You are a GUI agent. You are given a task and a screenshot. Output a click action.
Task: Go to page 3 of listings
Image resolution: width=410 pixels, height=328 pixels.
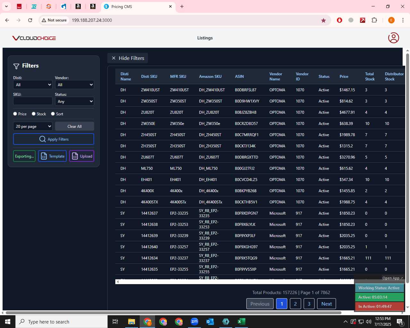309,304
